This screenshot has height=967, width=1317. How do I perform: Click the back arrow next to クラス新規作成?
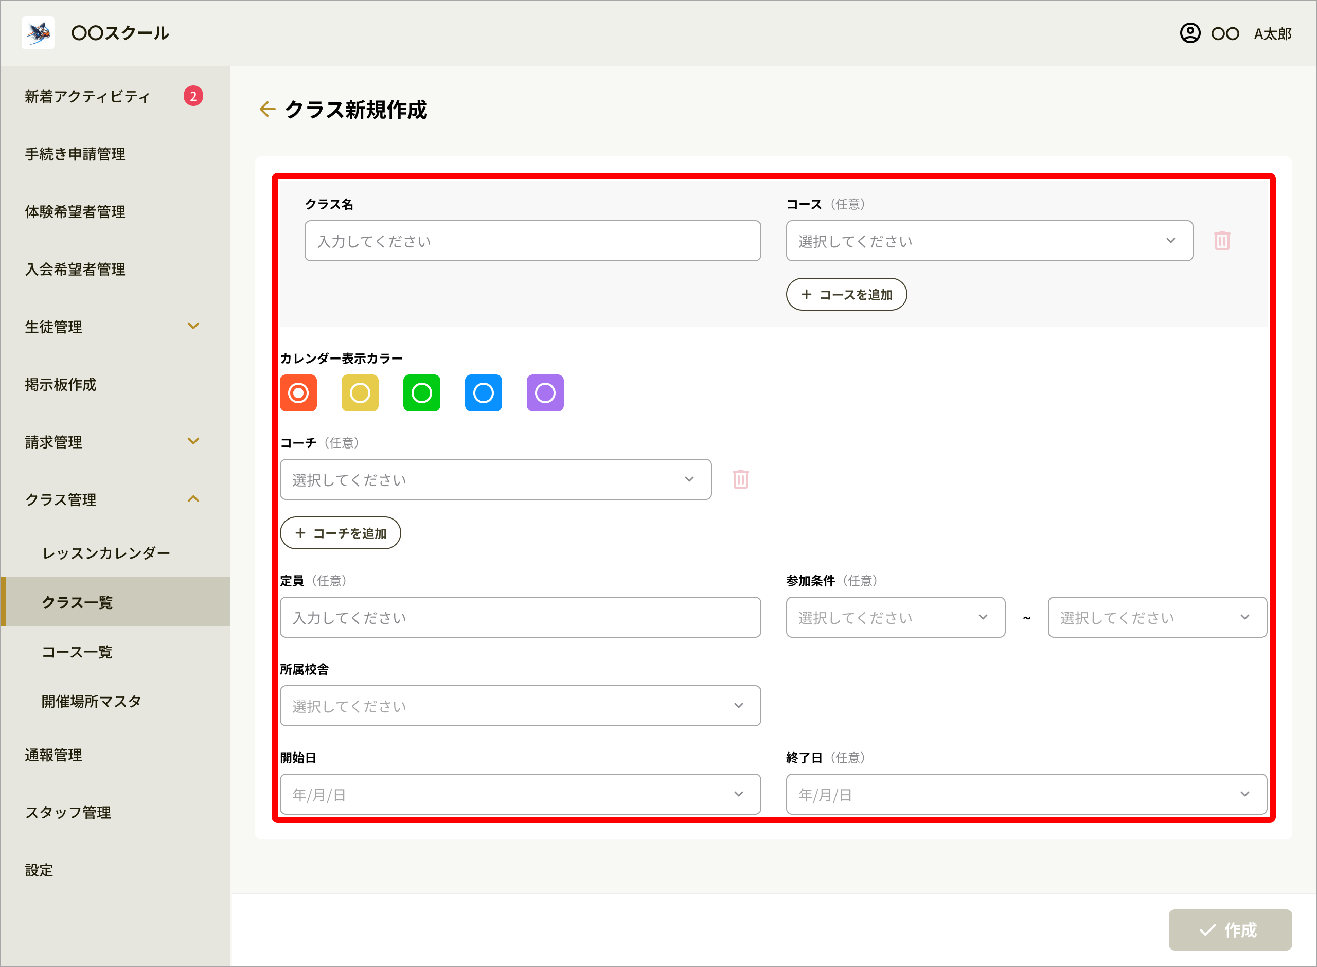click(x=268, y=110)
